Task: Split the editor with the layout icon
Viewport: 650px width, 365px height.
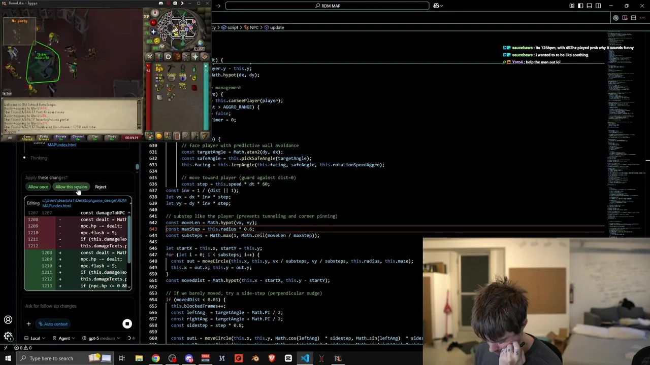Action: coord(633,18)
